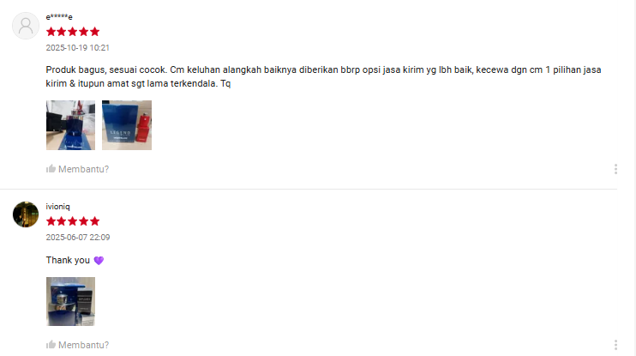Open first perfume photo in e*****e's review
This screenshot has height=356, width=636.
point(70,125)
